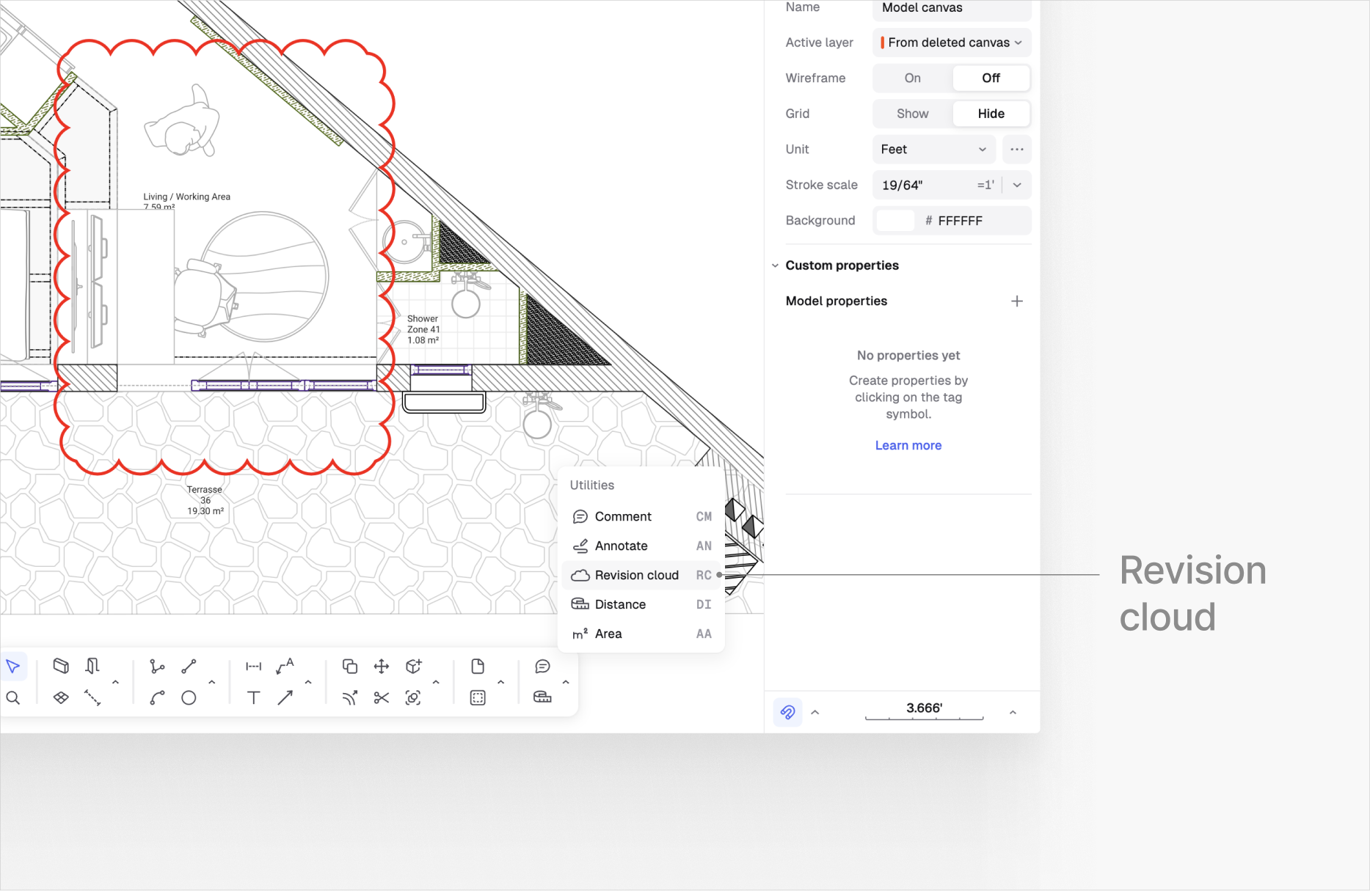Set Grid to Hide

(991, 114)
